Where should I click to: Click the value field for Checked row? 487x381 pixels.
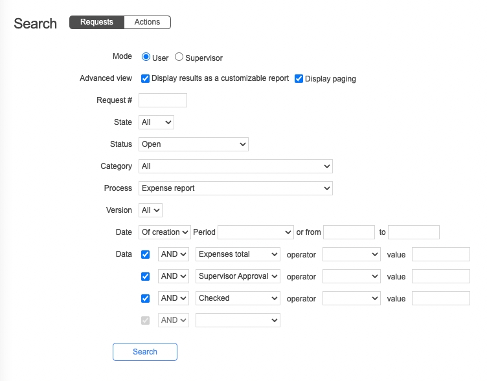[x=440, y=299]
